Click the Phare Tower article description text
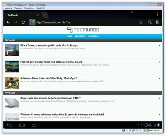This screenshot has height=136, width=166. tap(53, 49)
